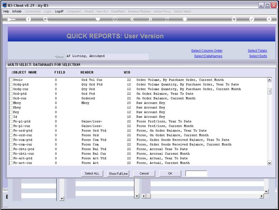Click the magnifier search icon
Image resolution: width=279 pixels, height=210 pixels.
click(46, 19)
